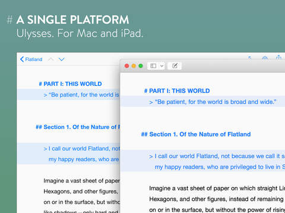This screenshot has height=213, width=285.
Task: Click quote "Be patient, for the world is broad and wide."
Action: point(213,102)
